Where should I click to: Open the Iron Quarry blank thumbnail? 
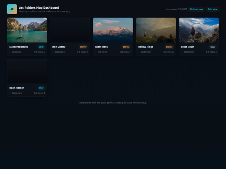coord(70,30)
